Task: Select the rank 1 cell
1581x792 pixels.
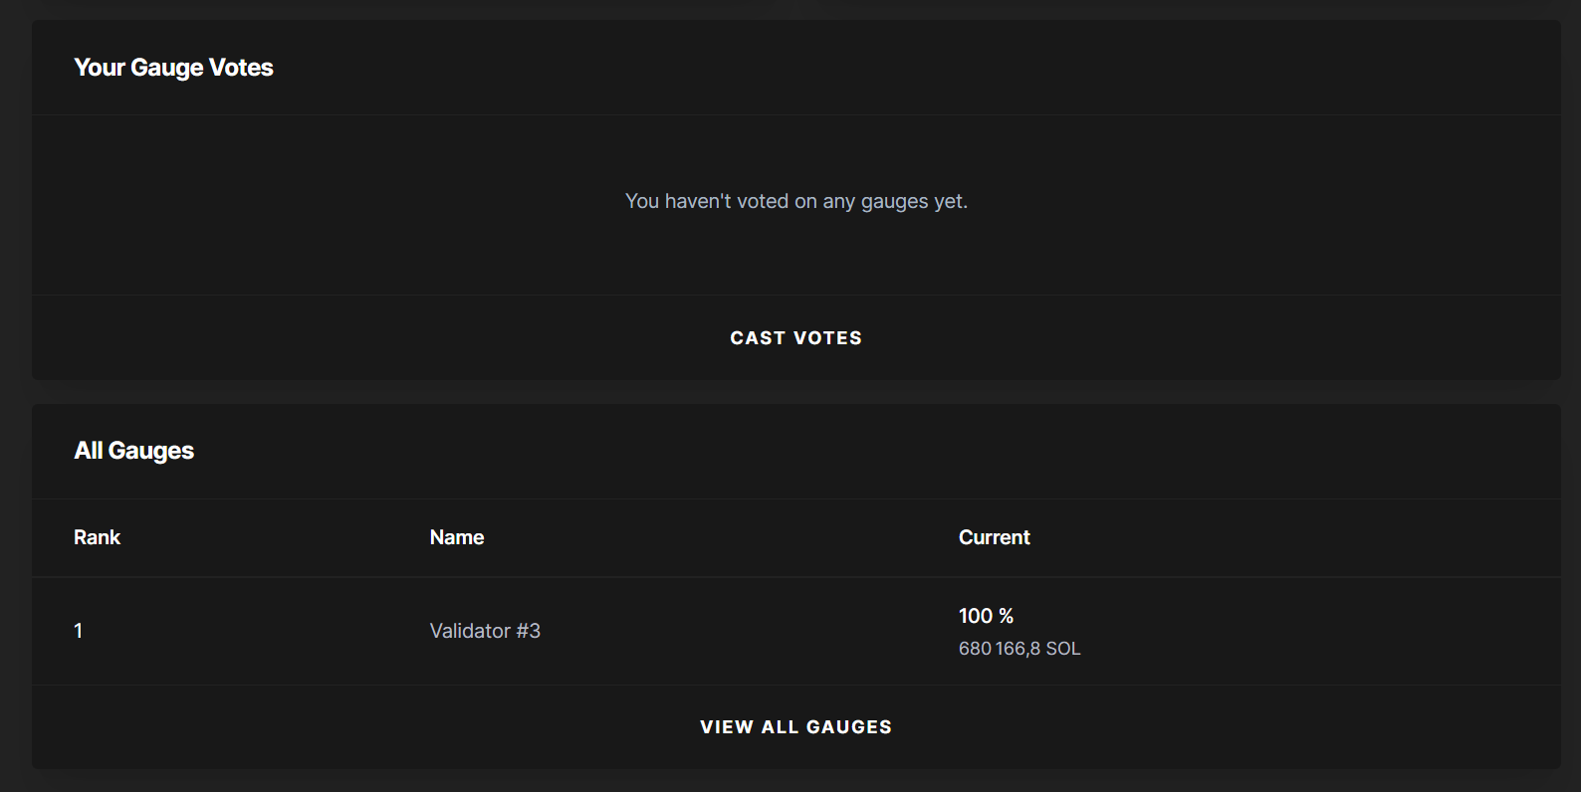Action: click(79, 631)
